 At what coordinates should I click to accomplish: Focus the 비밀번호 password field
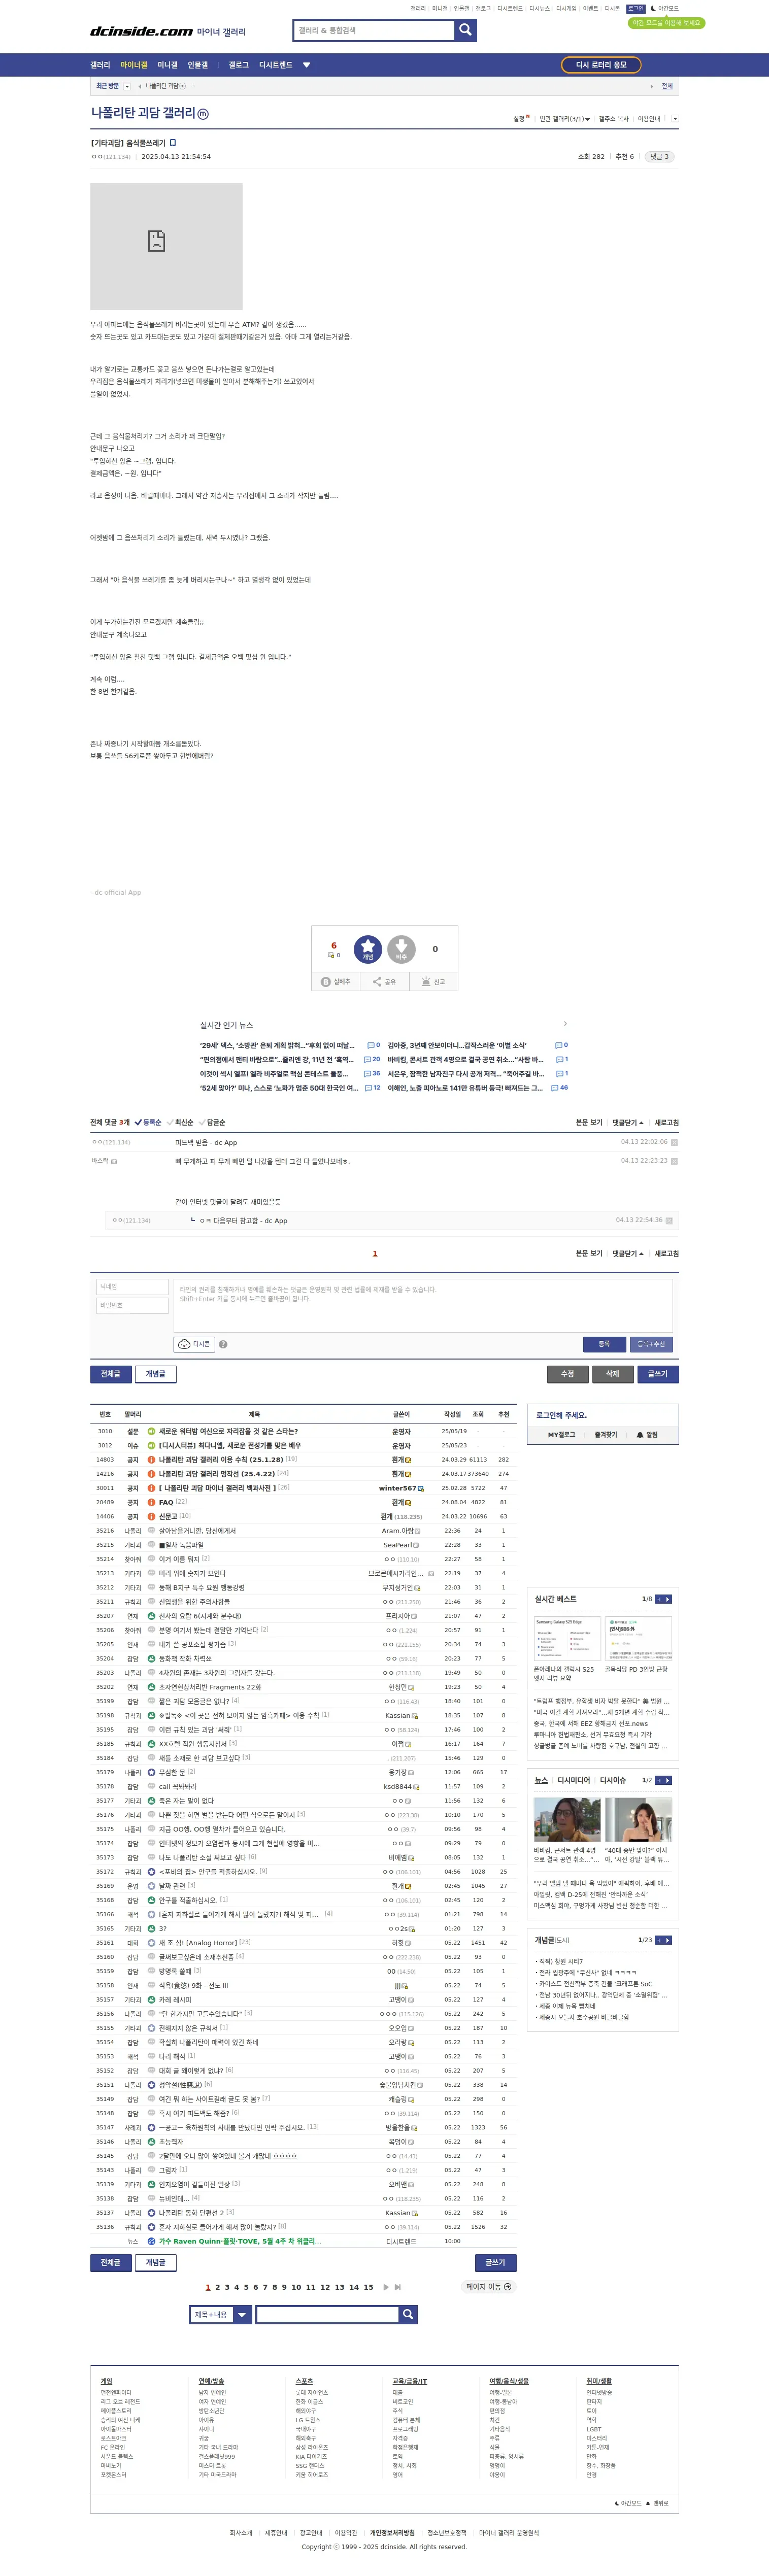click(132, 1305)
